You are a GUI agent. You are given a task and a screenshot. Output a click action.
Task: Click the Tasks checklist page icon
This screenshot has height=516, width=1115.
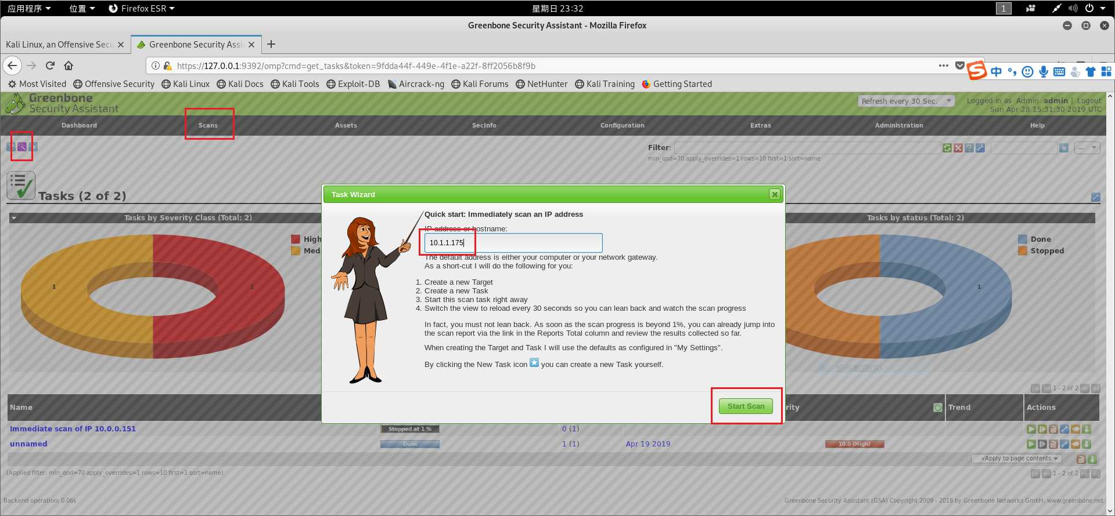click(21, 186)
